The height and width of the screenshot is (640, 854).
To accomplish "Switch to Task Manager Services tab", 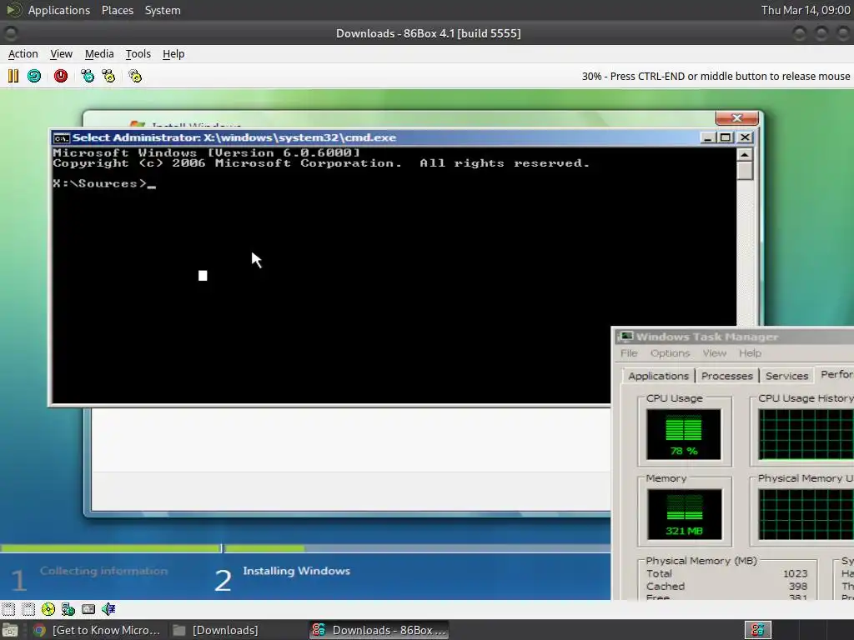I will coord(786,376).
